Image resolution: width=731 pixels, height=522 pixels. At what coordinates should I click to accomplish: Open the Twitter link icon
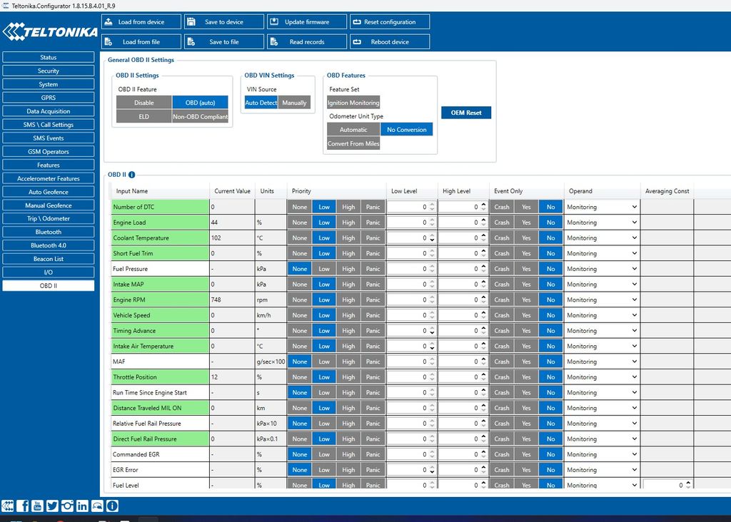(x=53, y=506)
